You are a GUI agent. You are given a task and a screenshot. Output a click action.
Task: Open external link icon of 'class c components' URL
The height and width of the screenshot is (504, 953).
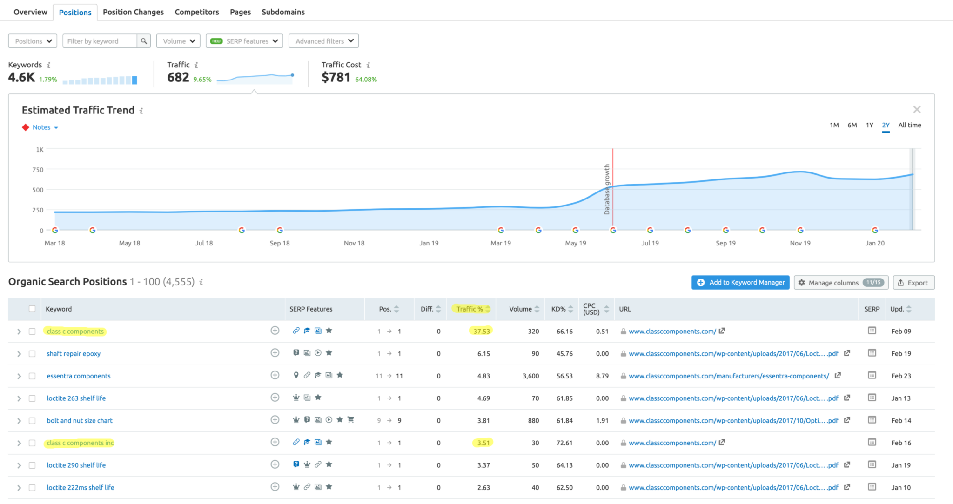pos(722,331)
